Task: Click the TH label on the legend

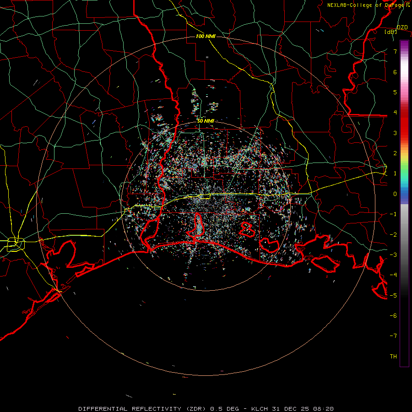Action: 393,357
